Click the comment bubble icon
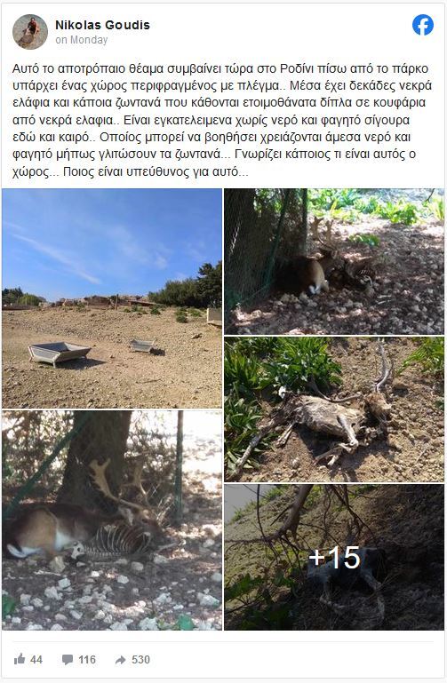Viewport: 447px width, 683px height. click(68, 660)
